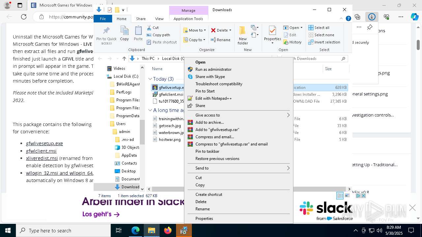Click Select all in ribbon

coord(319,28)
